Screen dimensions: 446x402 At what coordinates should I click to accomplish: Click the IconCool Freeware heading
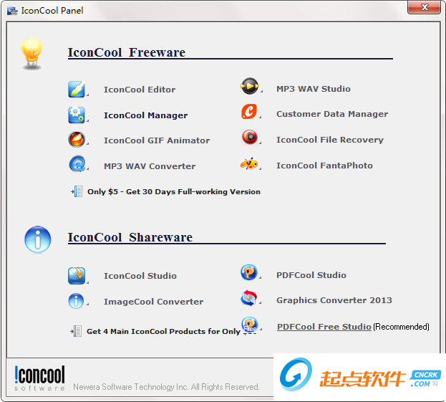click(127, 52)
